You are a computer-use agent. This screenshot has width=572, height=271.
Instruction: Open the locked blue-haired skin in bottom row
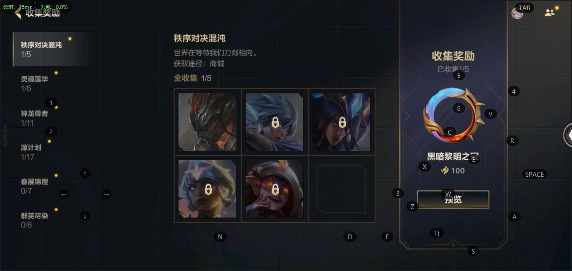(x=207, y=189)
